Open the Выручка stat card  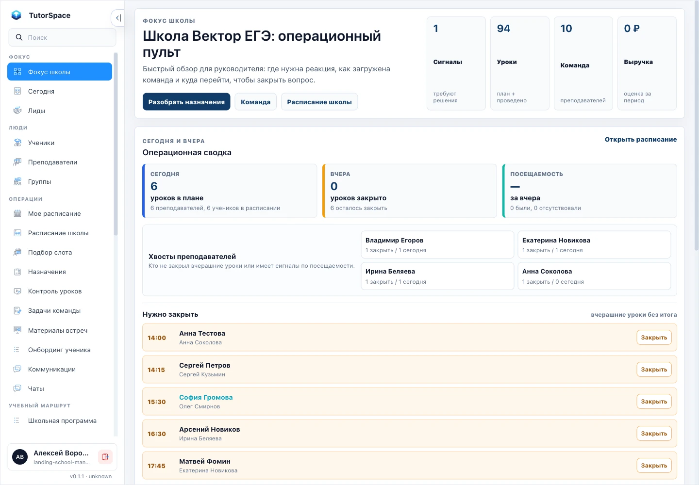pos(647,64)
